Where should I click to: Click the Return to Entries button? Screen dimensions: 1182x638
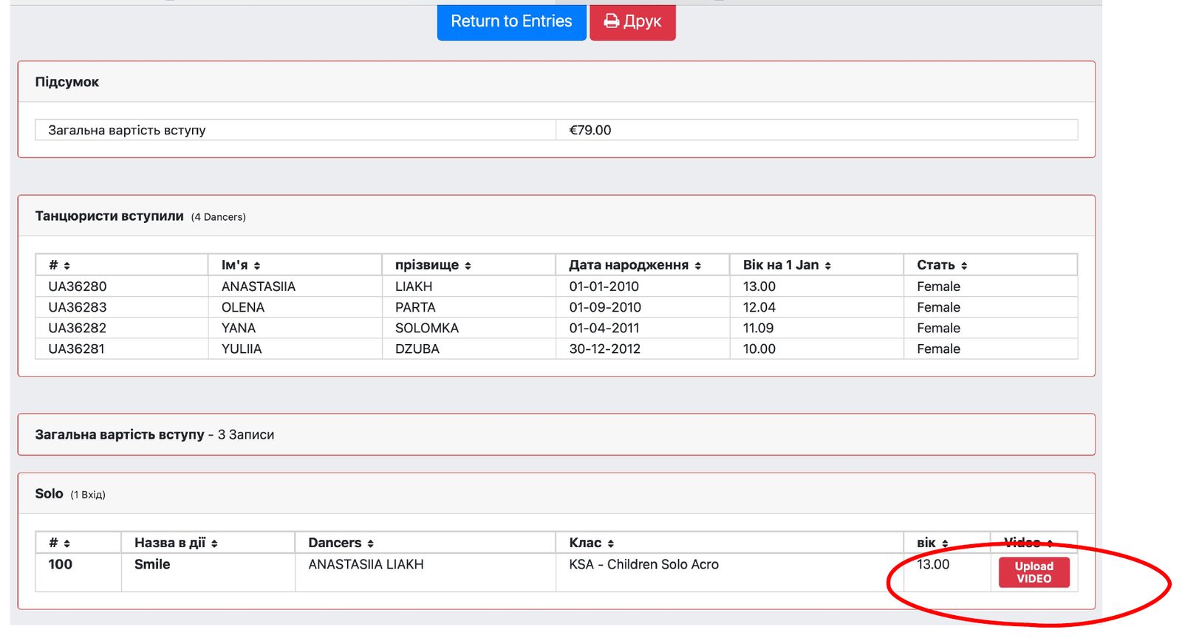pyautogui.click(x=511, y=21)
